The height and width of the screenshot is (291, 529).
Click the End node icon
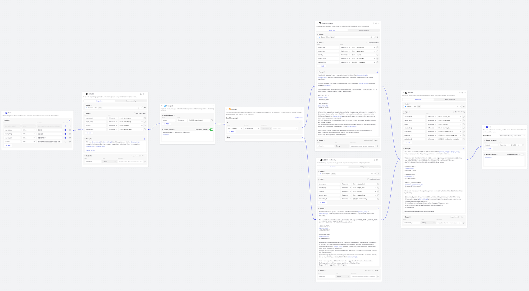coord(487,127)
